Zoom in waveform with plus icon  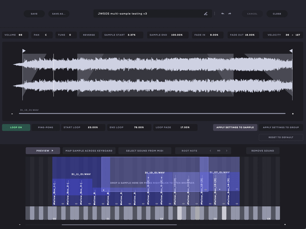293,114
